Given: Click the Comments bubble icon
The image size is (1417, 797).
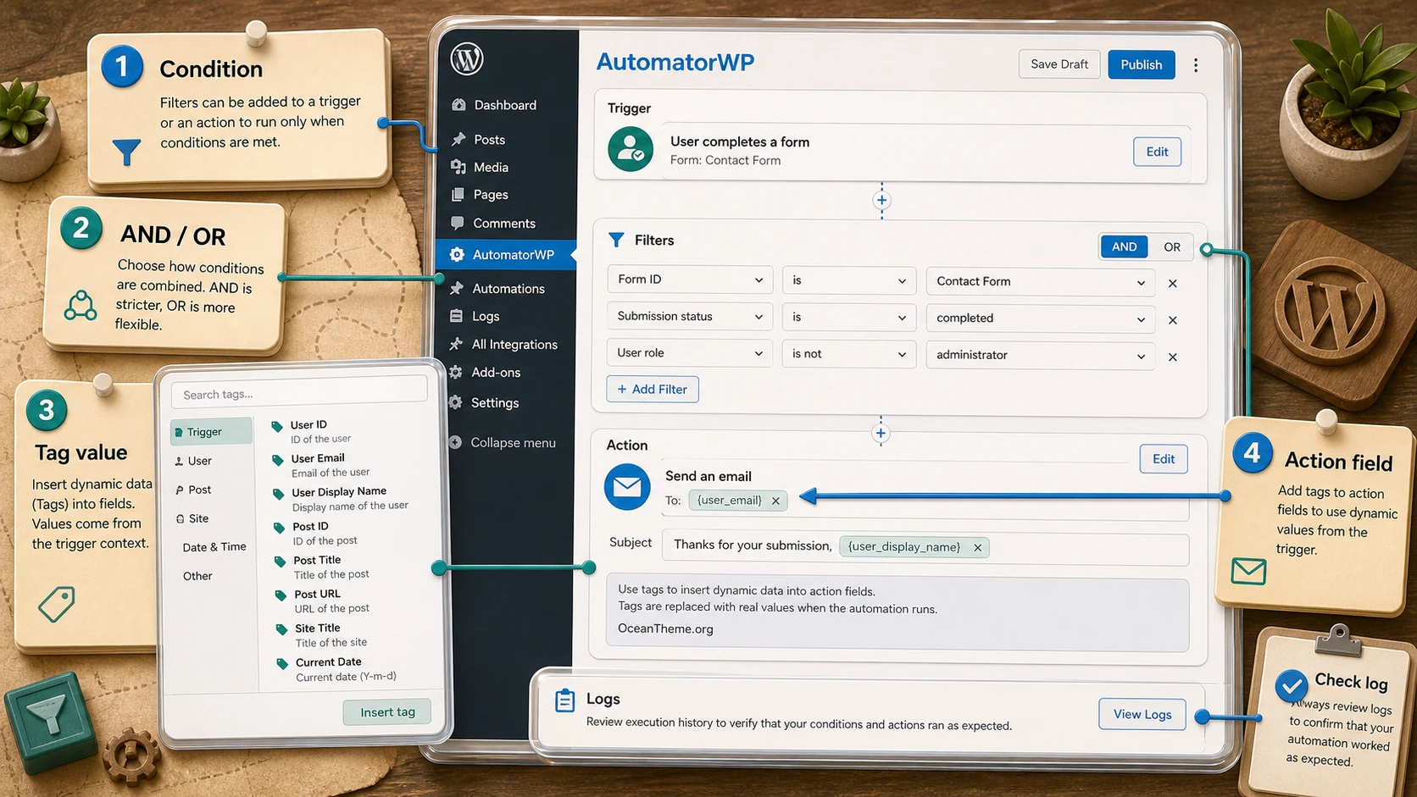Looking at the screenshot, I should coord(458,223).
